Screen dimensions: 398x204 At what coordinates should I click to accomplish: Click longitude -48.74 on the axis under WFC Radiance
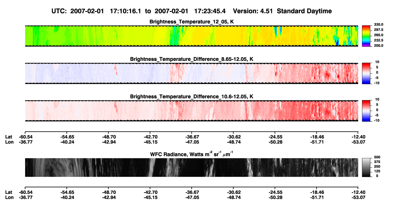(x=233, y=197)
